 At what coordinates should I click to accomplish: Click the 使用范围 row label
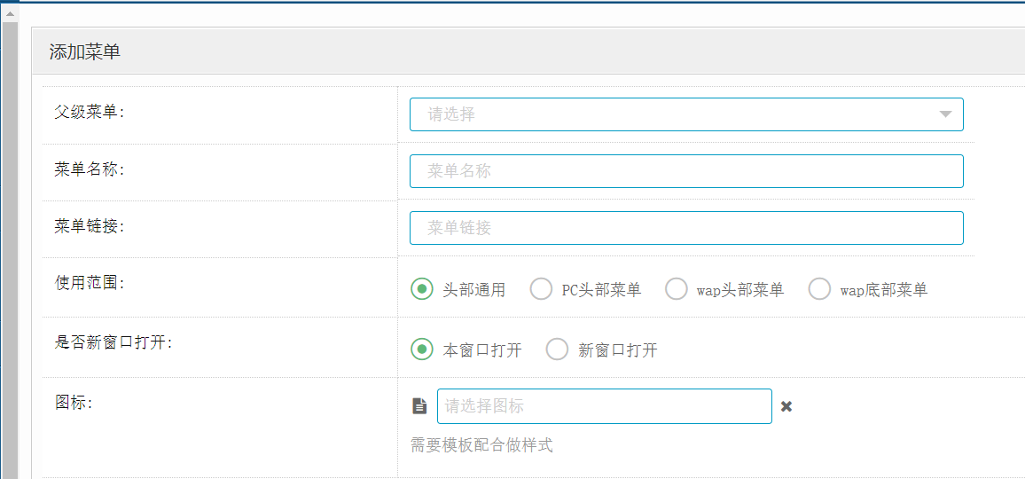point(90,283)
